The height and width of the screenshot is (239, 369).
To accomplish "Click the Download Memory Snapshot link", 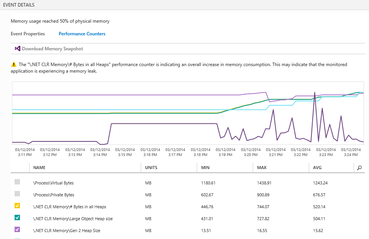I will pyautogui.click(x=52, y=49).
